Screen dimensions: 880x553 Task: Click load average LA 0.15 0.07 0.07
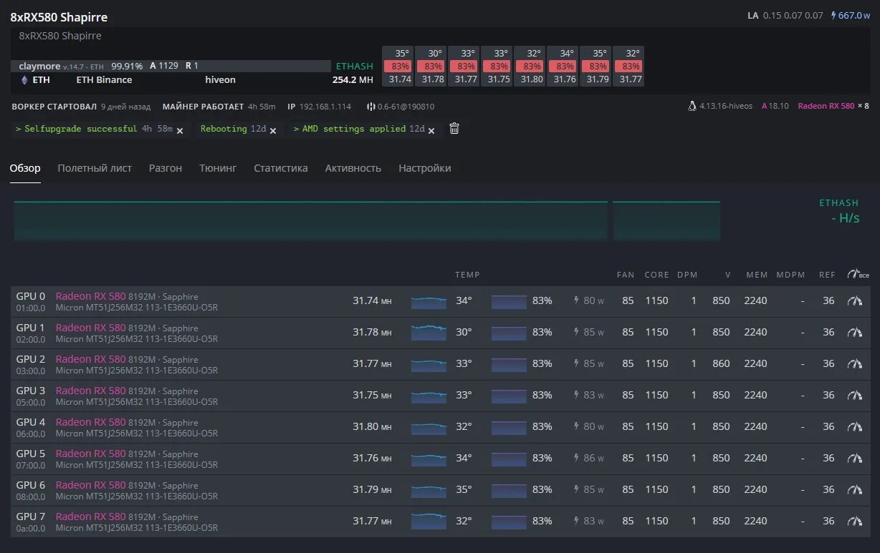[x=785, y=15]
